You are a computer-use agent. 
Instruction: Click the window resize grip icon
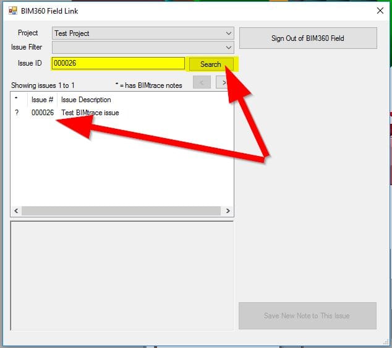point(386,342)
